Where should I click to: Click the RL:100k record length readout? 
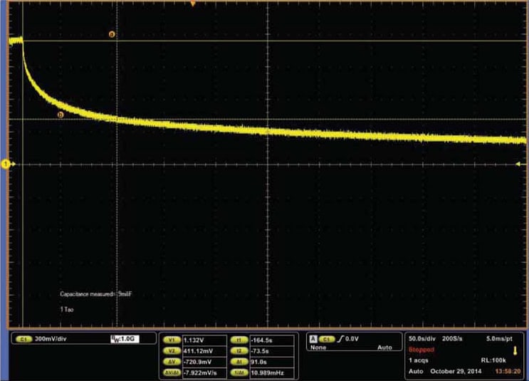point(493,360)
